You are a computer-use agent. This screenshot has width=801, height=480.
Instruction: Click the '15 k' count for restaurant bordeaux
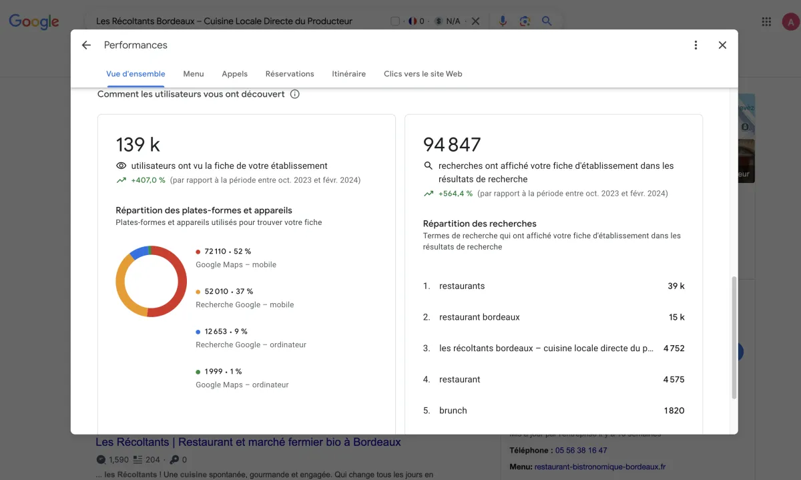click(677, 317)
